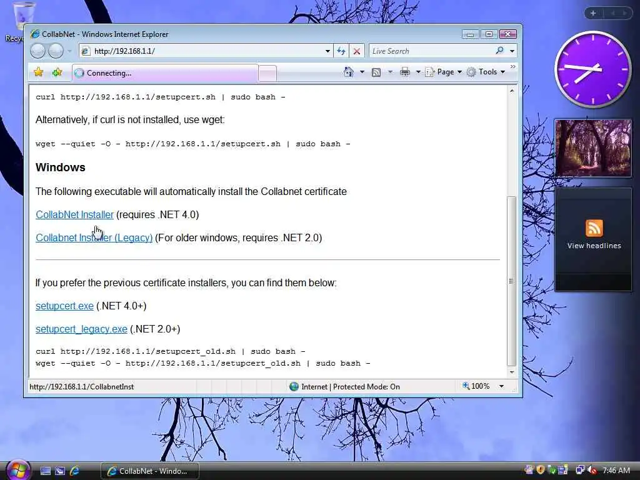Click the tray security shield icon
The width and height of the screenshot is (640, 480).
coord(541,470)
